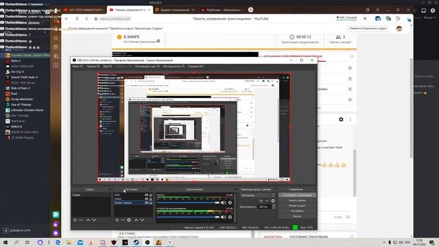The image size is (439, 247).
Task: Open source properties gear in Sources panel
Action: click(129, 220)
